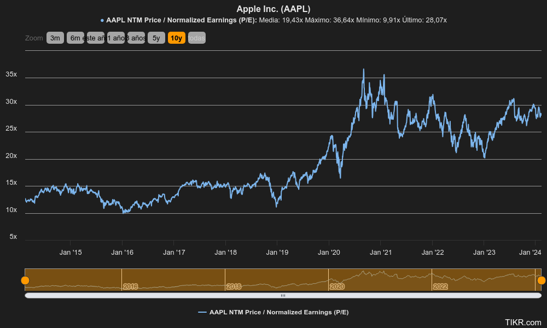
Task: Click the Jan '19 x-axis label
Action: coord(277,253)
